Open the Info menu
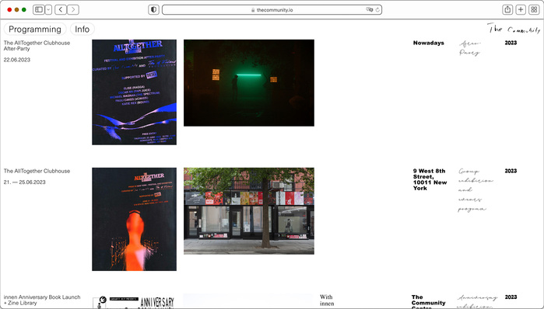This screenshot has height=309, width=544. (x=82, y=29)
